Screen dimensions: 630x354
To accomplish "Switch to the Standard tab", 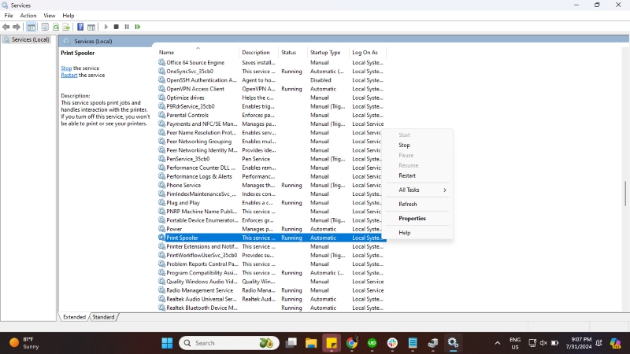I will point(103,317).
